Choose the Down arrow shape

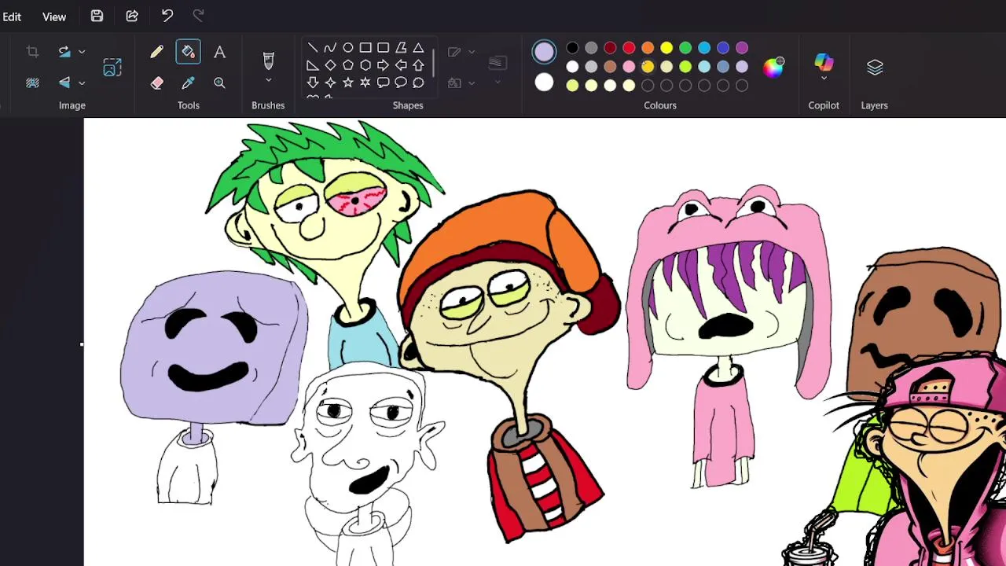coord(313,83)
